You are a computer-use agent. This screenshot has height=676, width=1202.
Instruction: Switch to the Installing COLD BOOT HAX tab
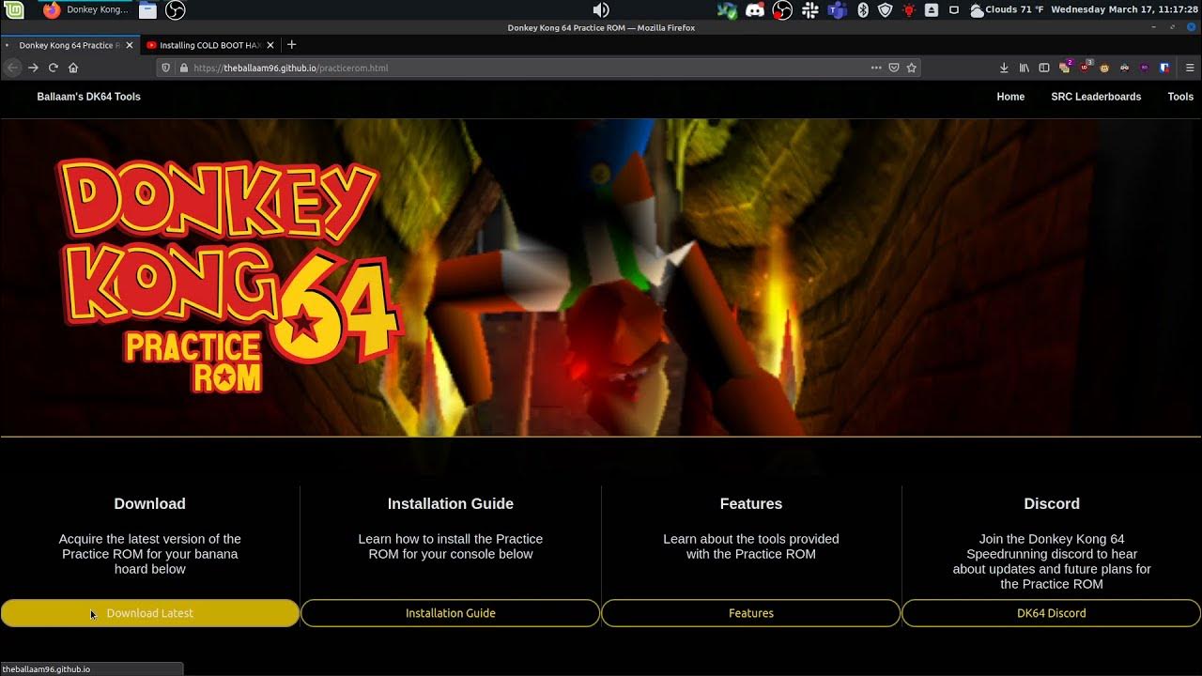208,45
